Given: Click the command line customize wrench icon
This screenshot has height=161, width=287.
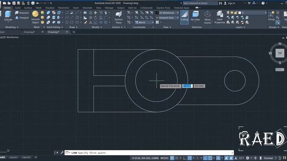Looking at the screenshot, I should (x=62, y=153).
